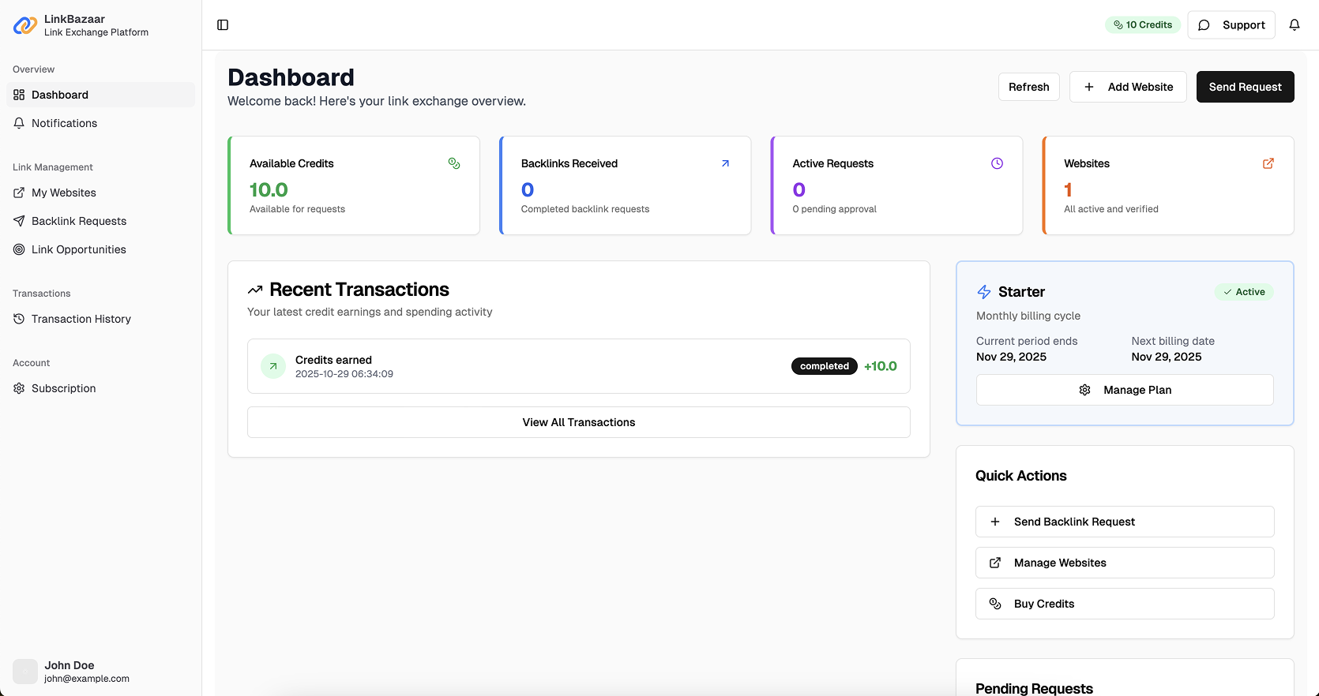Click the Credits earned transaction title
Screen dimensions: 1319x696
[x=333, y=360]
